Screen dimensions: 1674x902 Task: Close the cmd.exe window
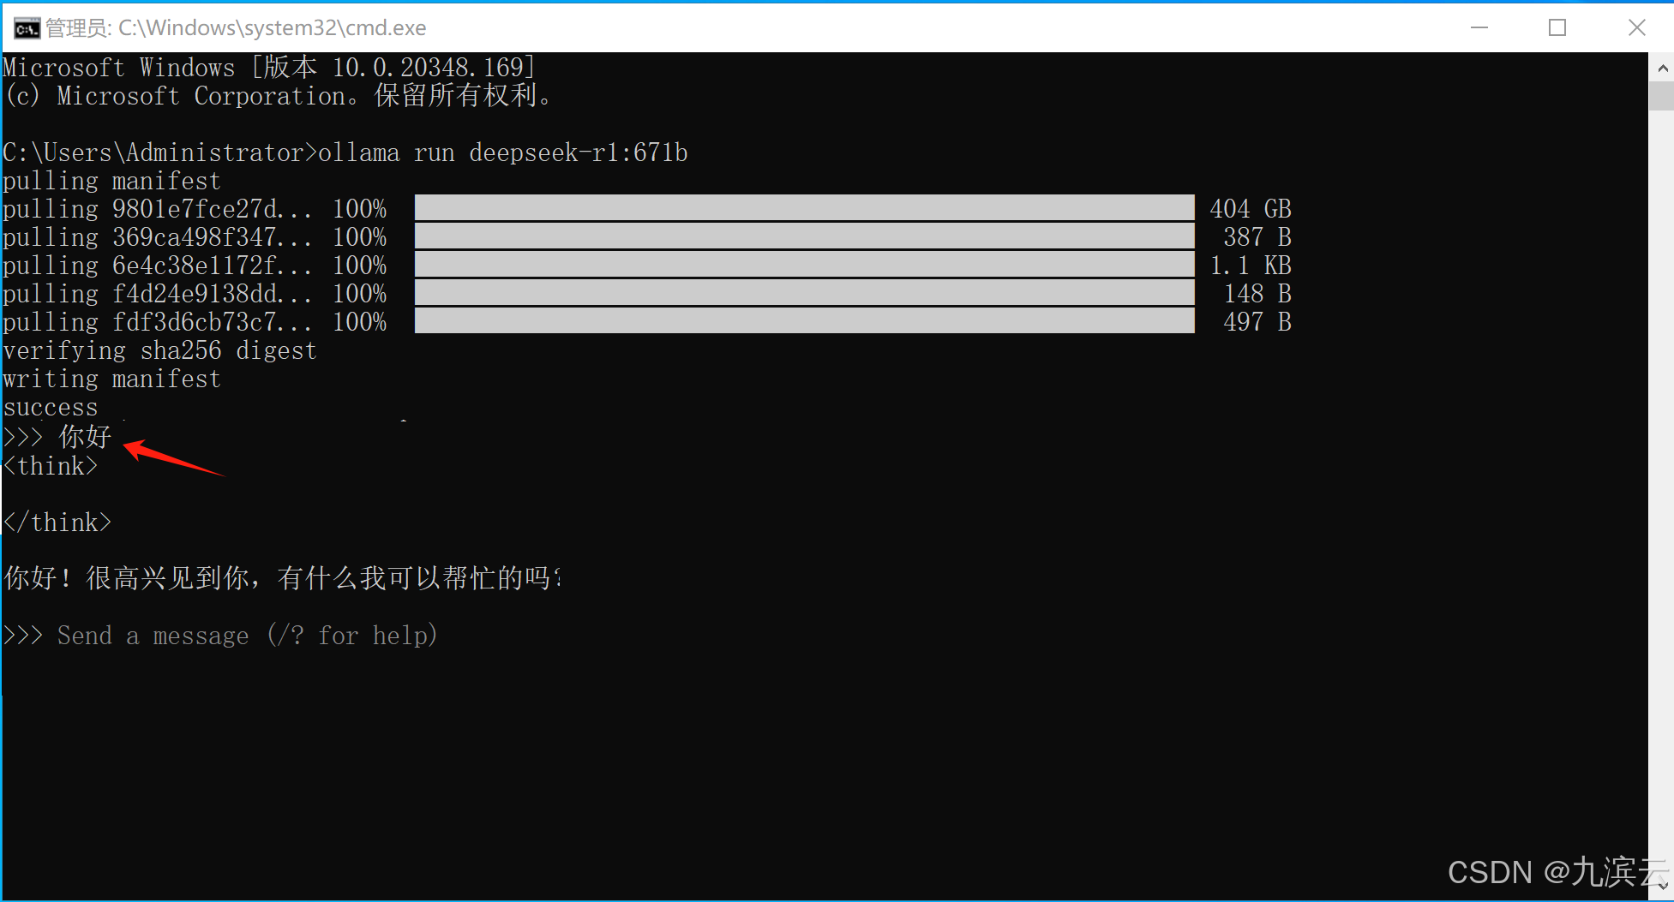coord(1636,28)
